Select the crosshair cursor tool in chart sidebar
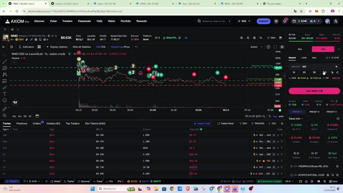The width and height of the screenshot is (343, 193). click(5, 55)
